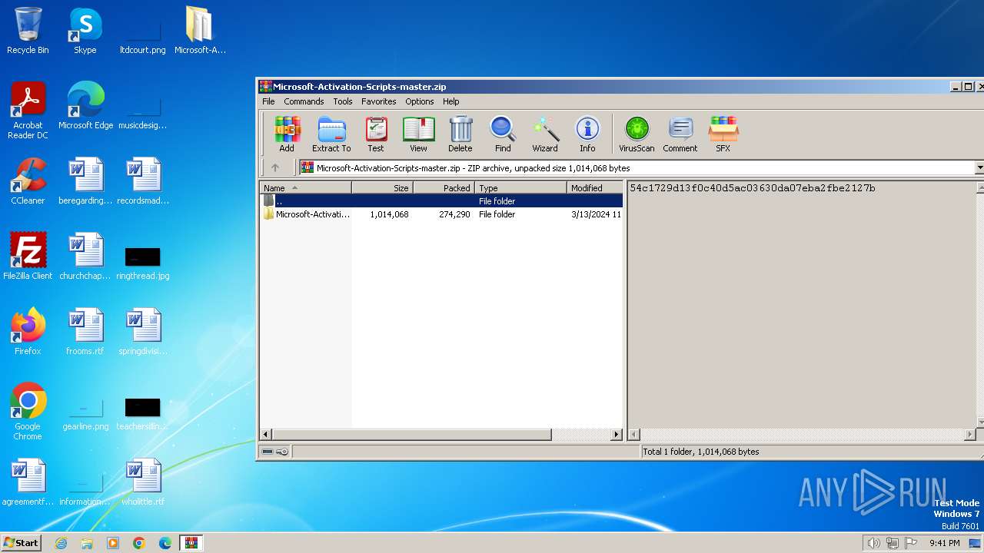Expand the archive path dropdown
The height and width of the screenshot is (553, 984).
pyautogui.click(x=979, y=167)
